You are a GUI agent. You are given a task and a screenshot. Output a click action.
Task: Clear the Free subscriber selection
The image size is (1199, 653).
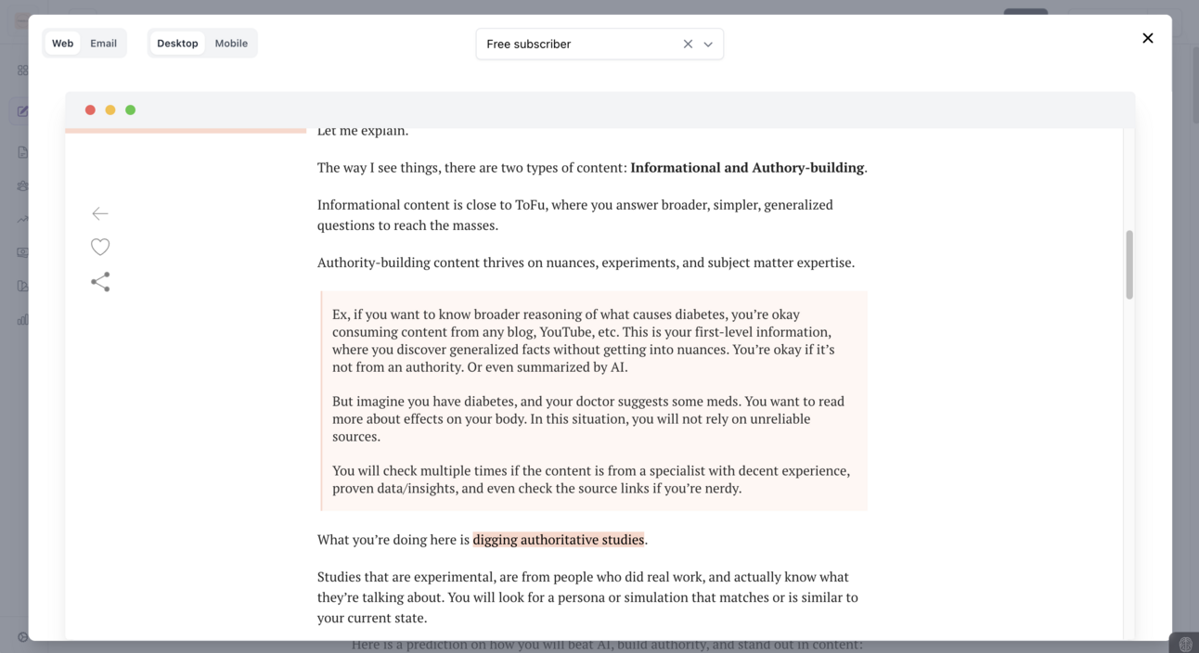(x=688, y=44)
